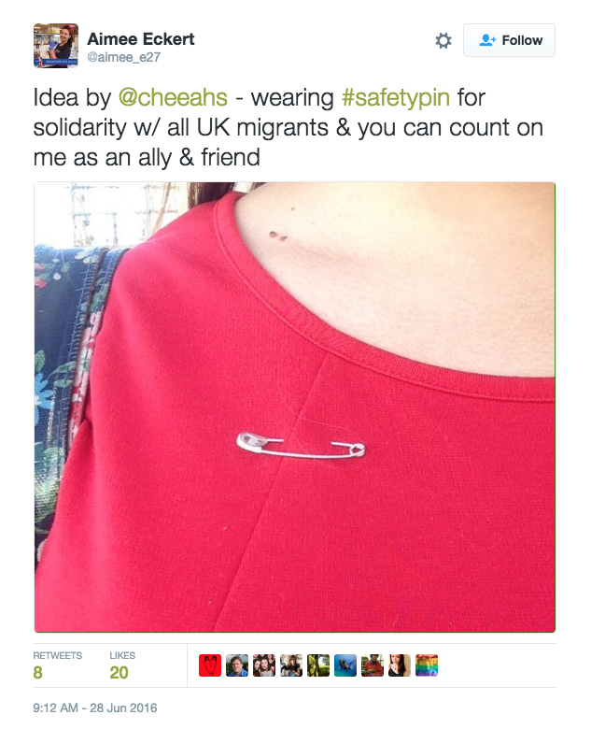591x729 pixels.
Task: Open the fourth liker avatar
Action: point(291,665)
